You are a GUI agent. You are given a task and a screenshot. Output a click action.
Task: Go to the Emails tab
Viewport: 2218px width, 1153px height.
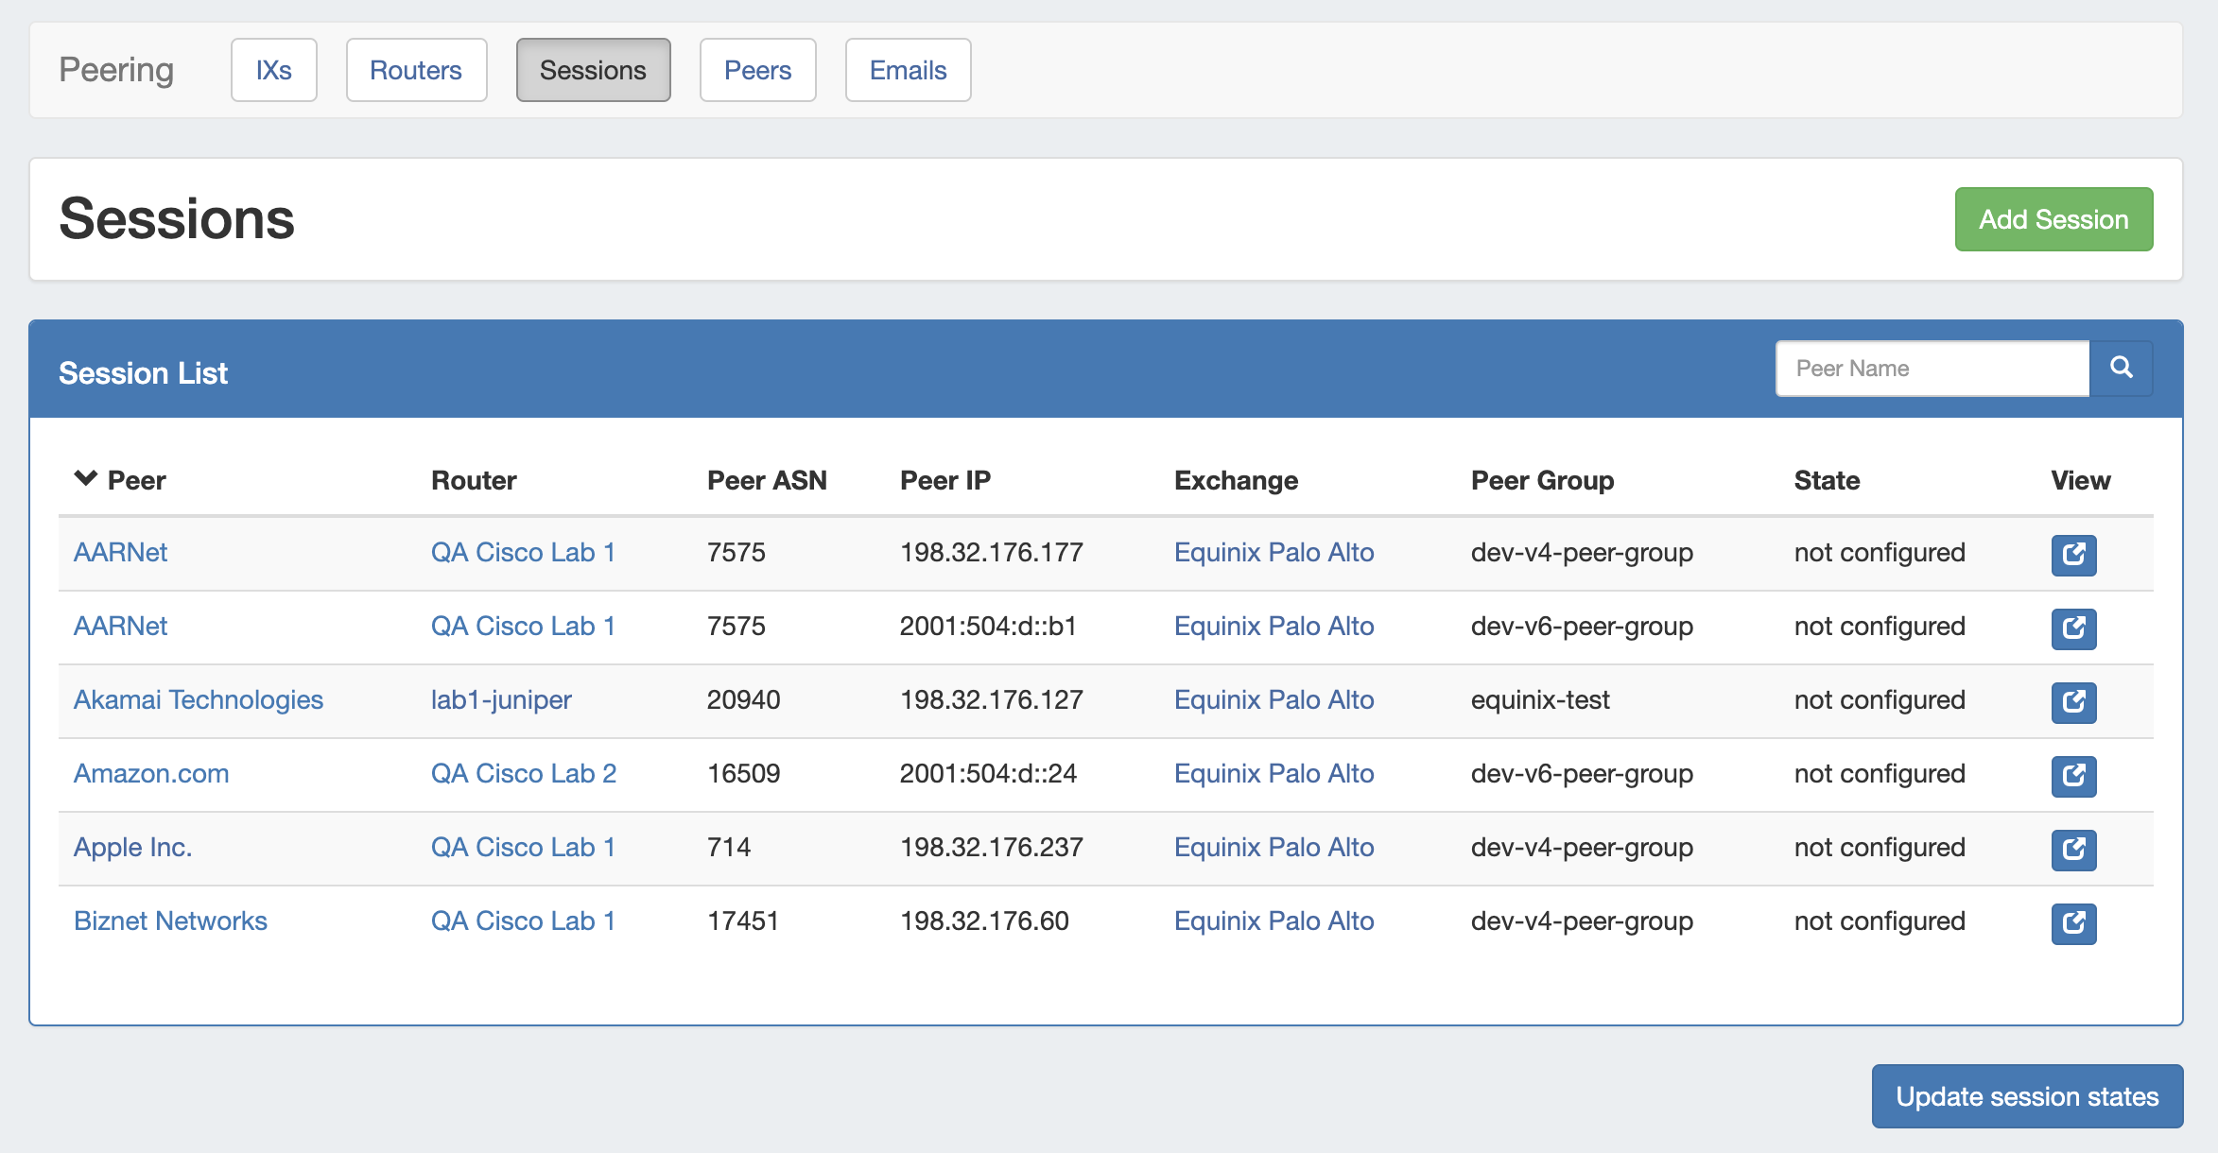[908, 70]
